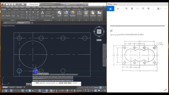
Task: Click Array option in command line
Action: [61, 83]
